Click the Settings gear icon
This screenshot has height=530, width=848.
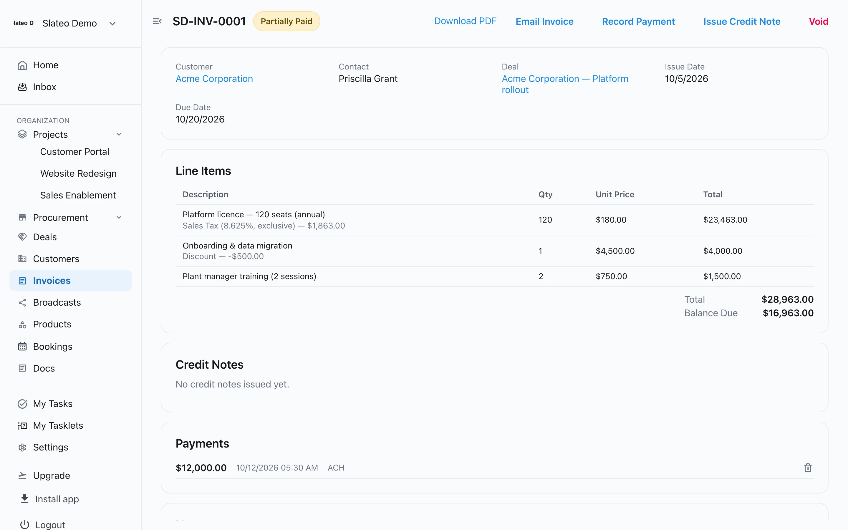[22, 447]
